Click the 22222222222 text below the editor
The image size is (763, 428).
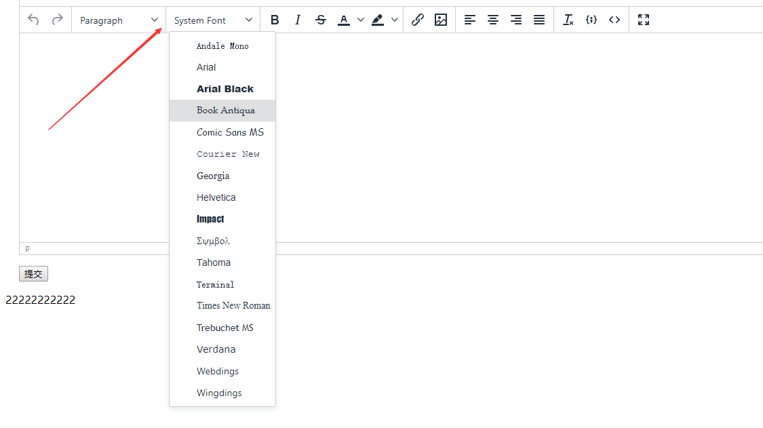[x=41, y=300]
